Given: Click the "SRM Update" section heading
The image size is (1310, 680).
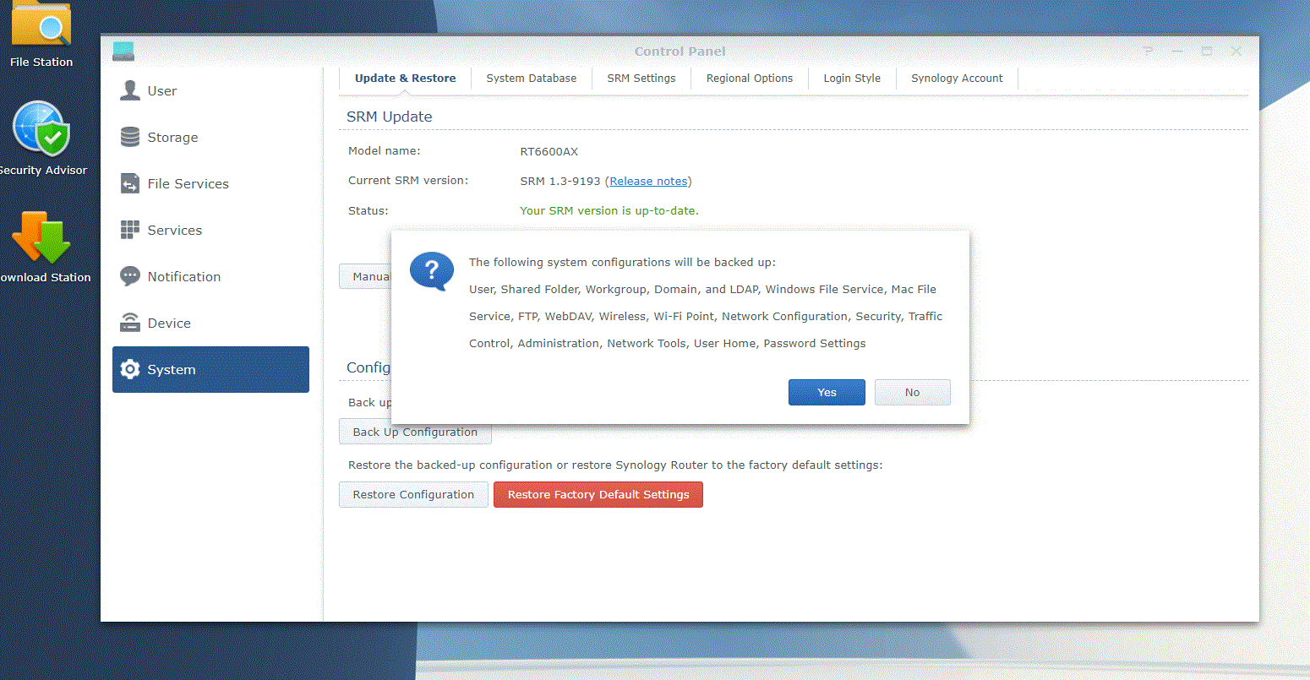Looking at the screenshot, I should 390,117.
